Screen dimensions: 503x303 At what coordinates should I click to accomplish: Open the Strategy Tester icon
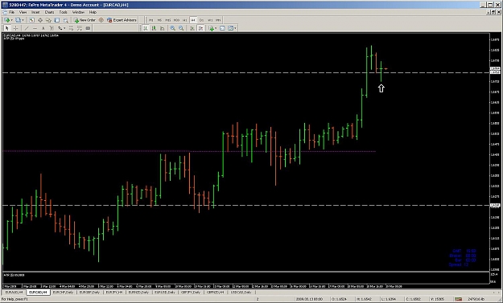coord(65,20)
